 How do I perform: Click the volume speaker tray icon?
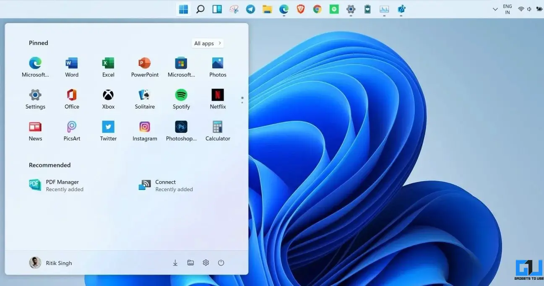[529, 9]
